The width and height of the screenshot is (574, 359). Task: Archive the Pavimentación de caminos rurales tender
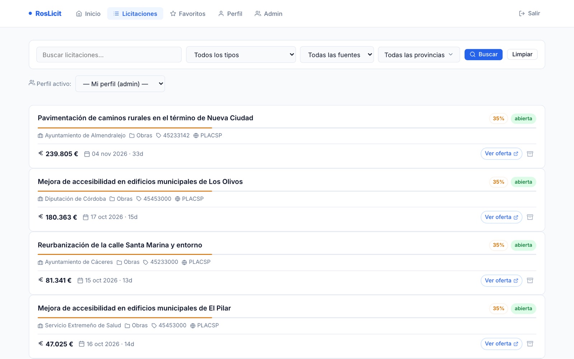click(530, 154)
